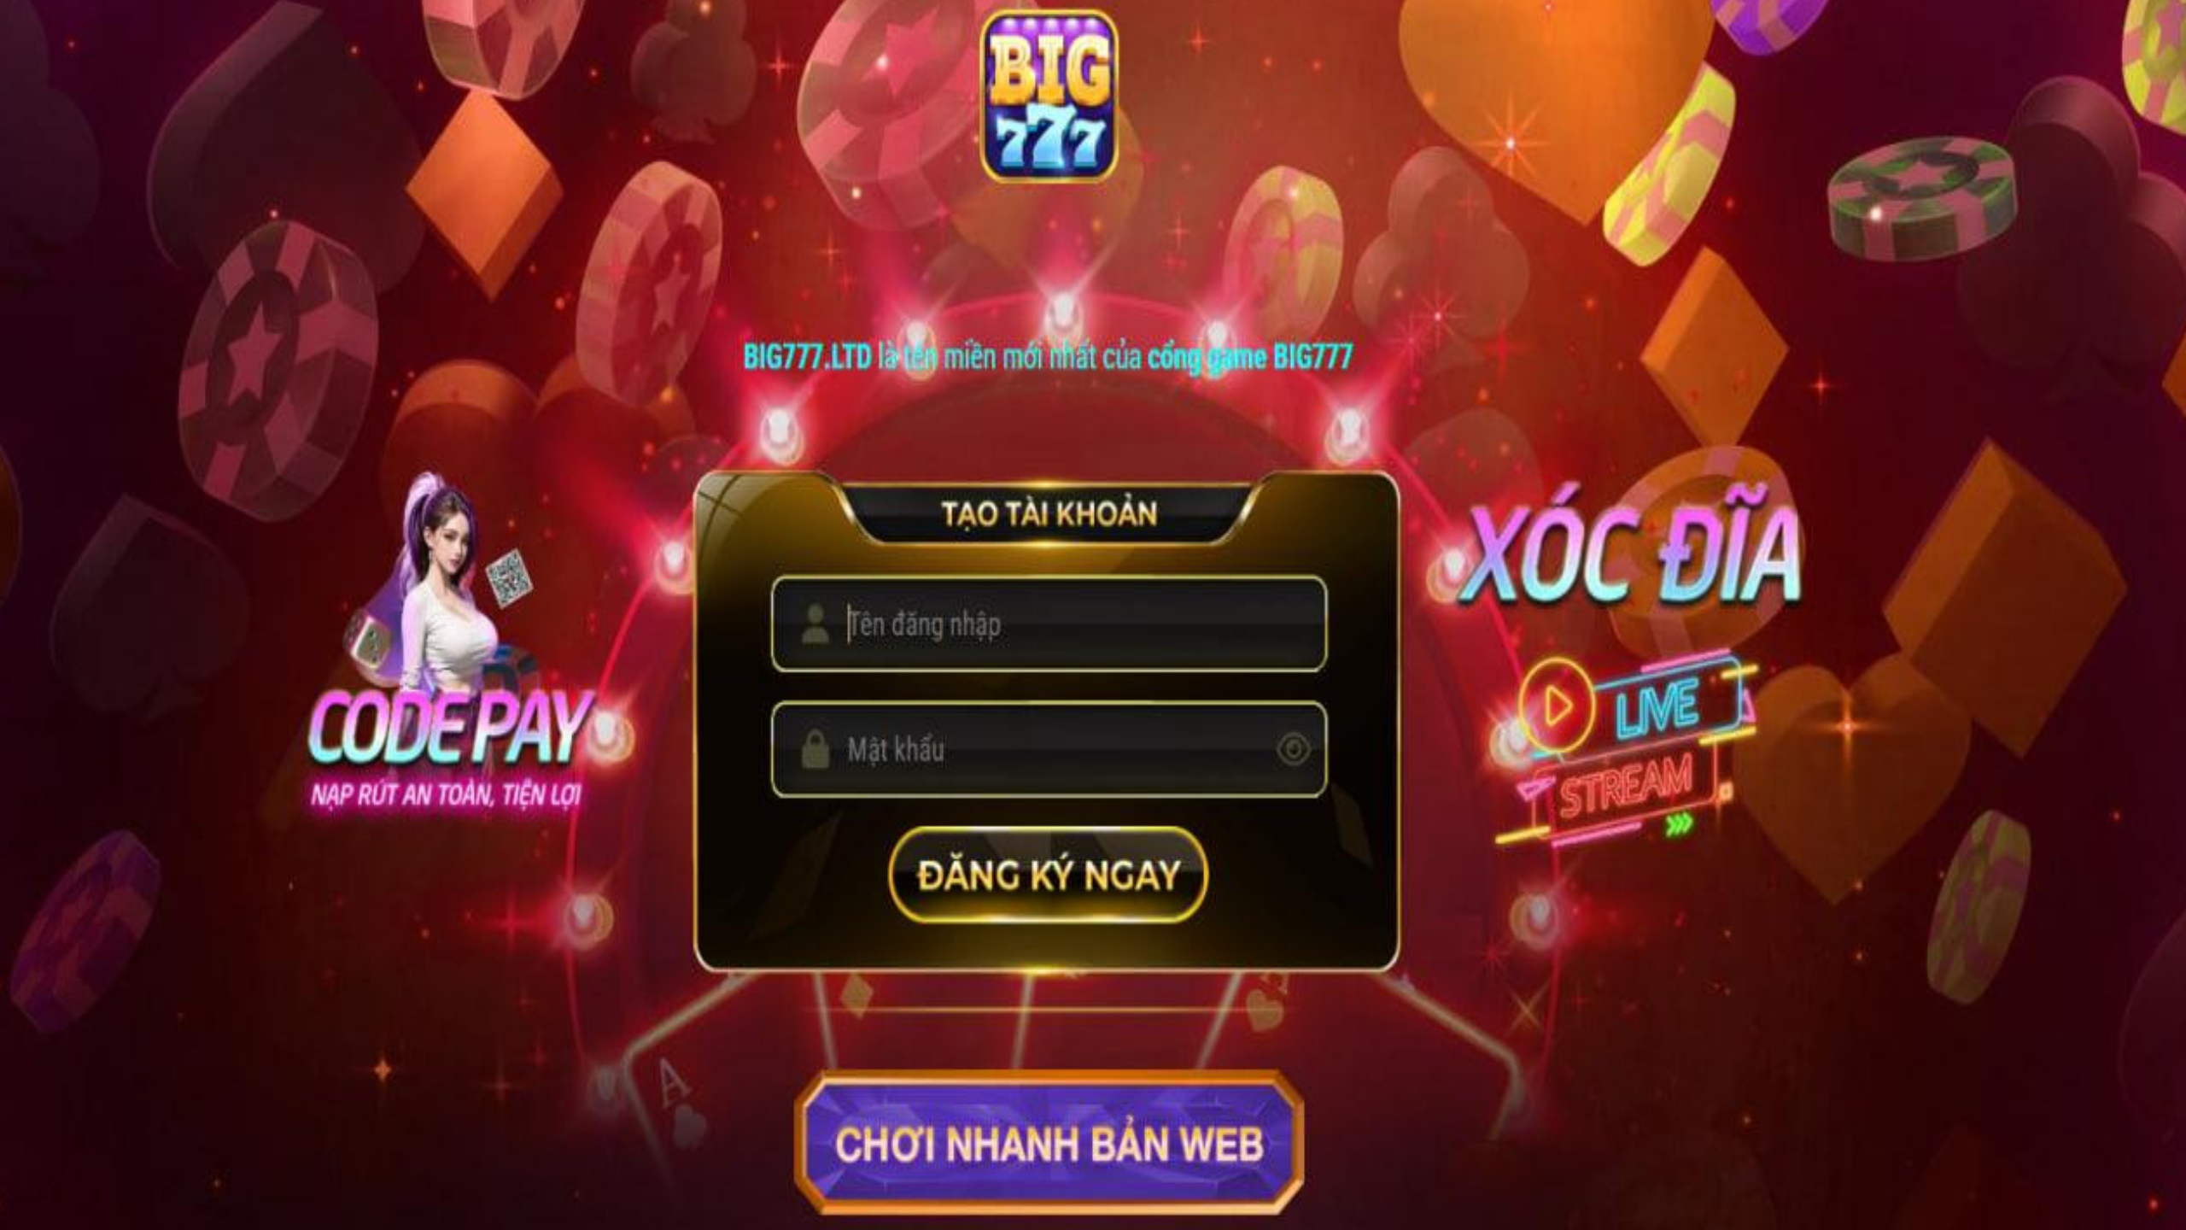The image size is (2186, 1230).
Task: Click the cổng game BIG777 link text
Action: [x=1250, y=356]
